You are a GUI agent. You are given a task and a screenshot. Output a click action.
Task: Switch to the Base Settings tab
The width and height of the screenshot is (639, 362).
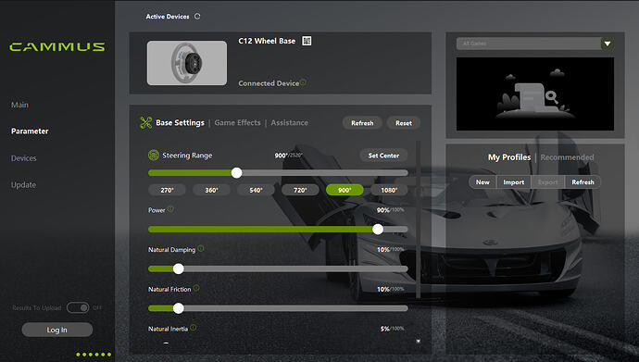click(x=181, y=122)
